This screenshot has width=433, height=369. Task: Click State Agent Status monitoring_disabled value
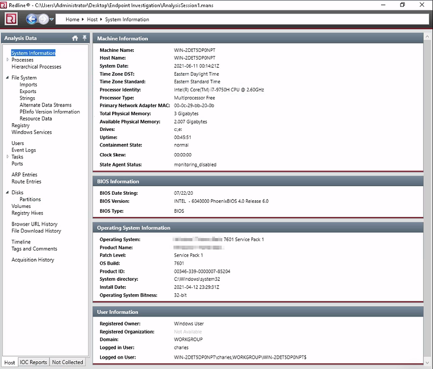pos(195,164)
